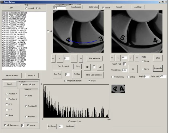Viewport: 169px width, 133px height.
Task: Select Igor as graph program
Action: click(x=30, y=85)
